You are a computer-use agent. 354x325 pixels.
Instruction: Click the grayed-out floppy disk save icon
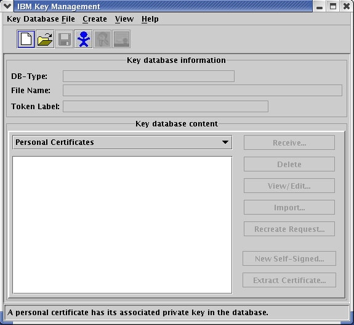65,39
